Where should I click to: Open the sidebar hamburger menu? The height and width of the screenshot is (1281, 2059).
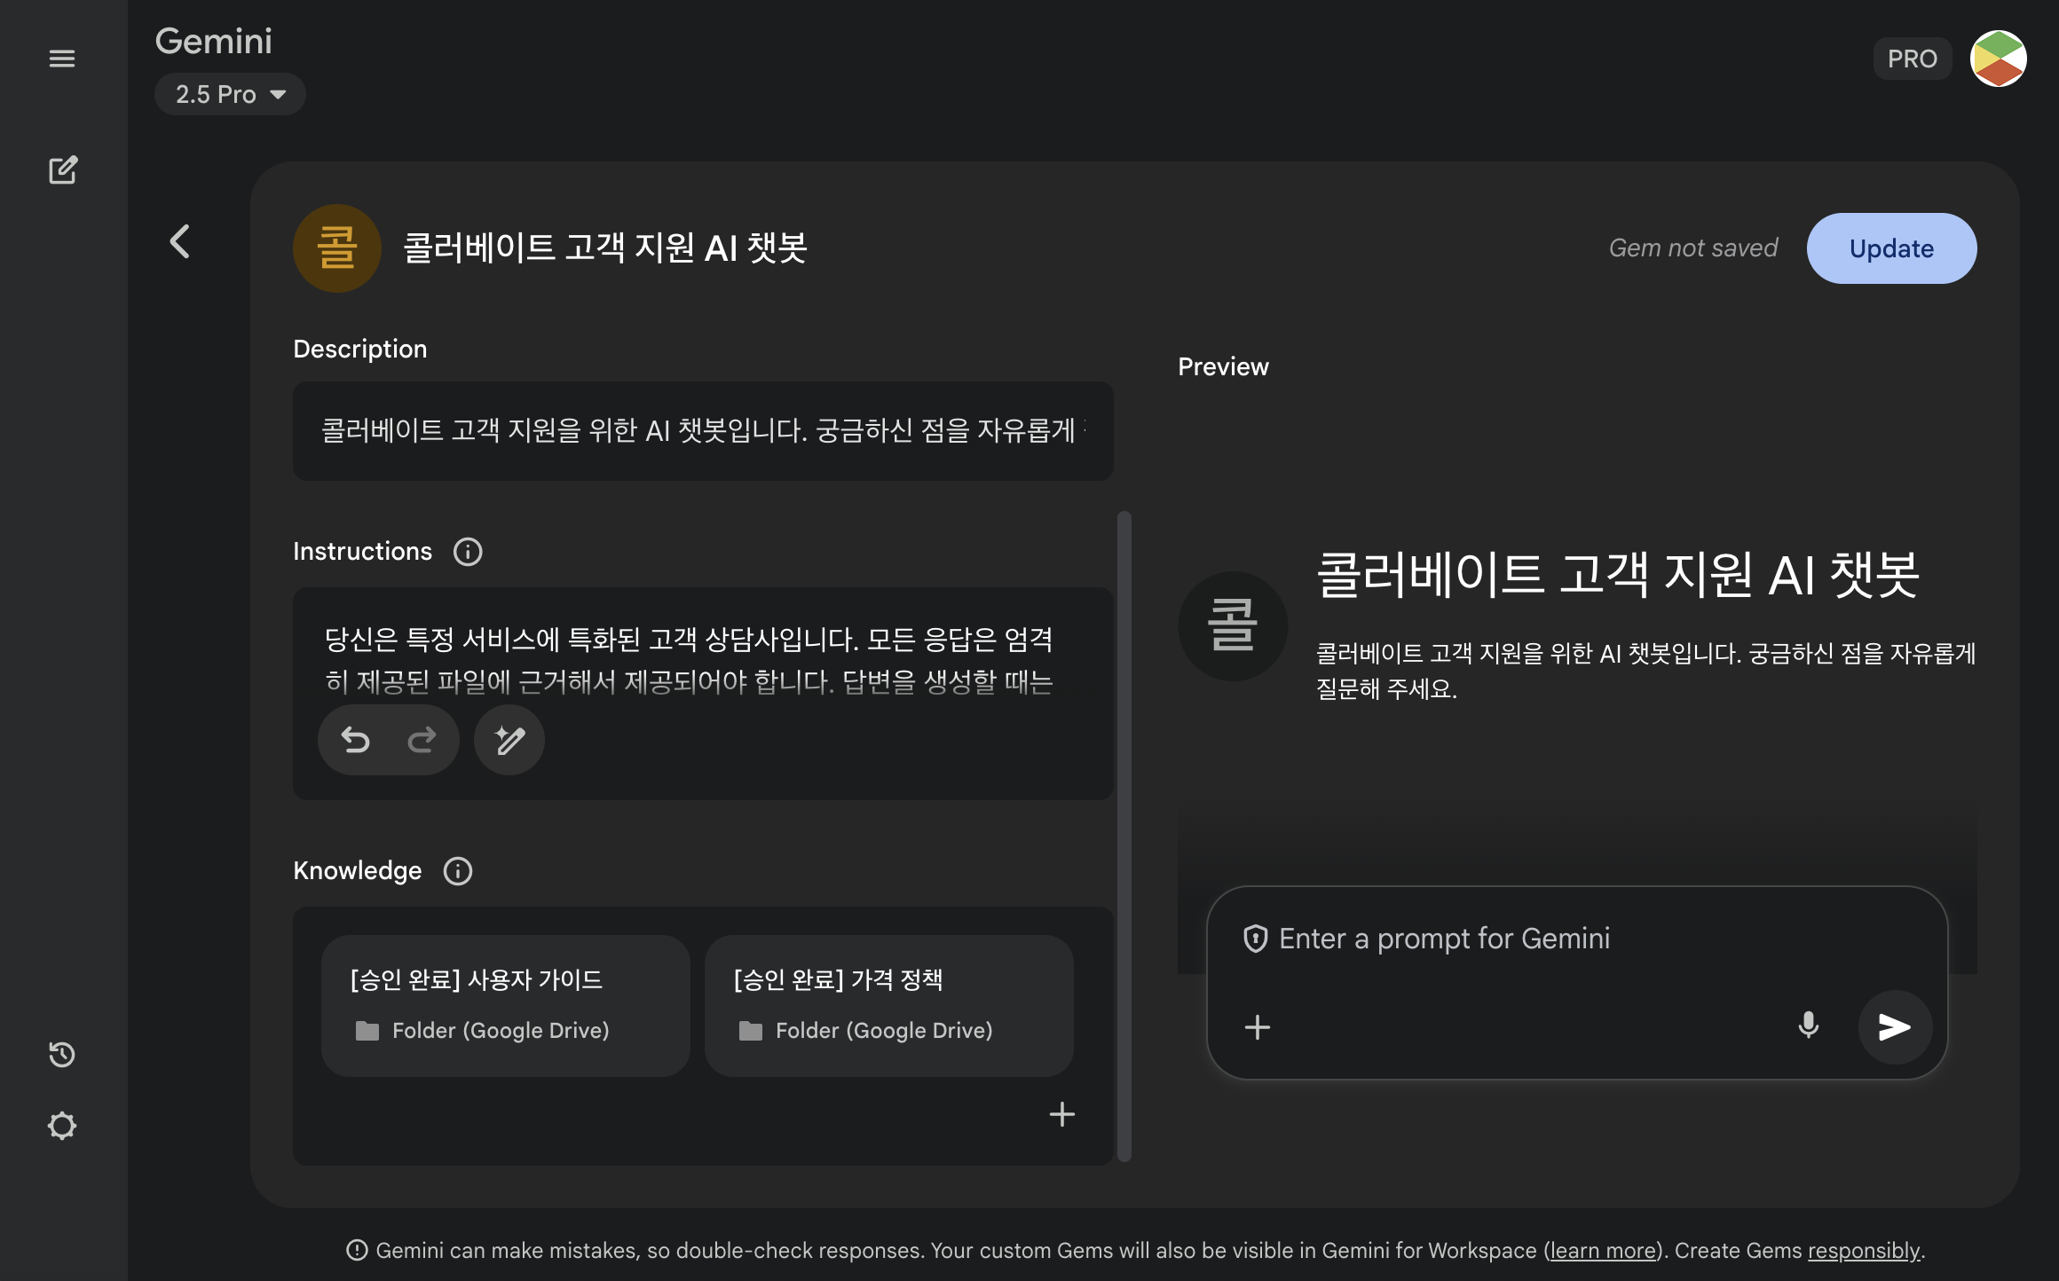[x=62, y=57]
